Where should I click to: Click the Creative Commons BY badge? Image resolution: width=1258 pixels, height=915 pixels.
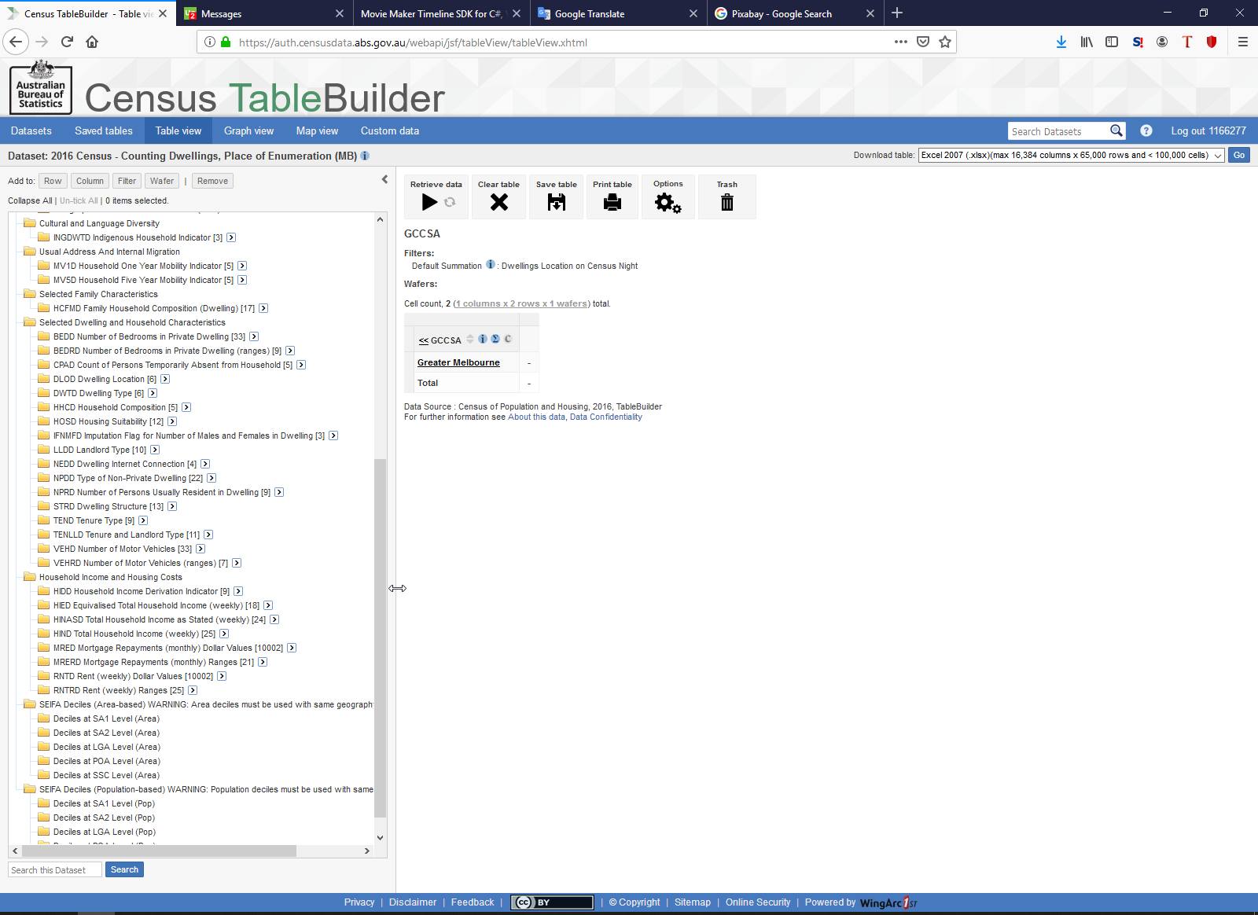click(x=552, y=902)
